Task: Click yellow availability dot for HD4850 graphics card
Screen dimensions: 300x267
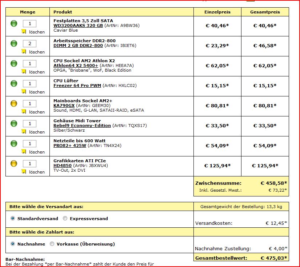Action: tap(14, 163)
